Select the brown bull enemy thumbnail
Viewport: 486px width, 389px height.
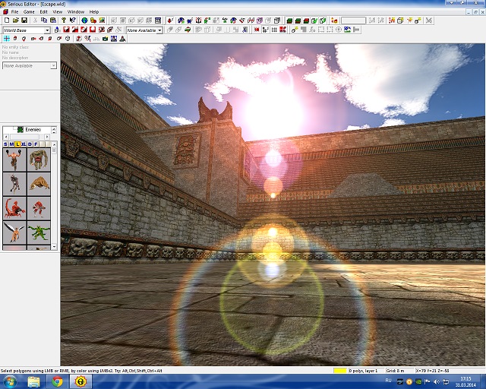click(39, 184)
